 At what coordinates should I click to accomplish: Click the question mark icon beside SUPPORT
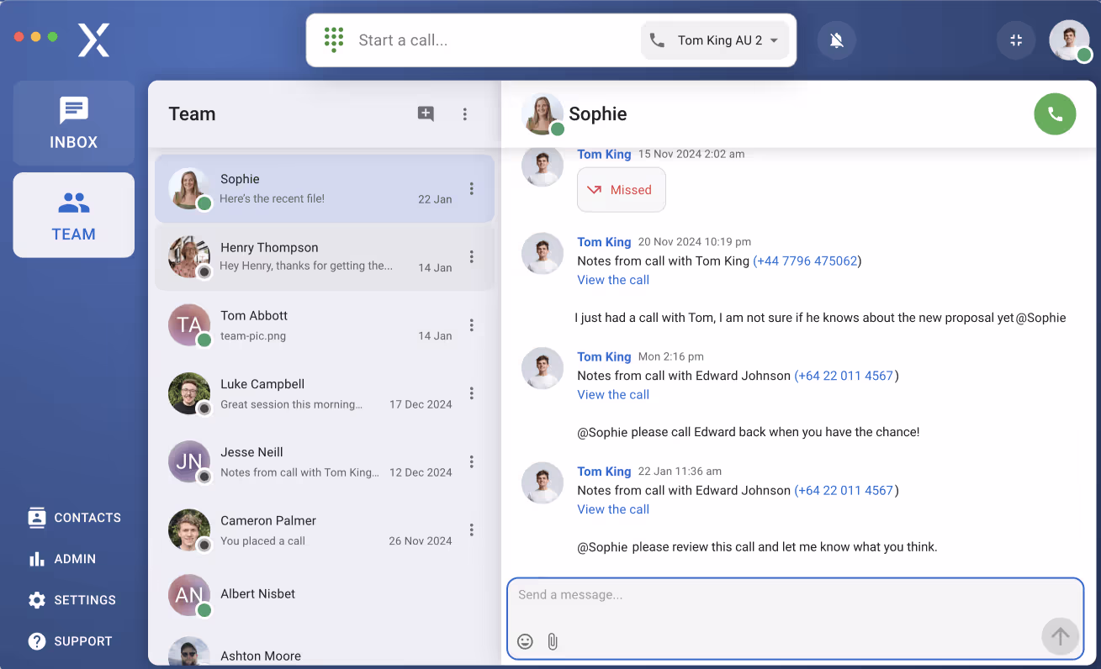coord(37,641)
